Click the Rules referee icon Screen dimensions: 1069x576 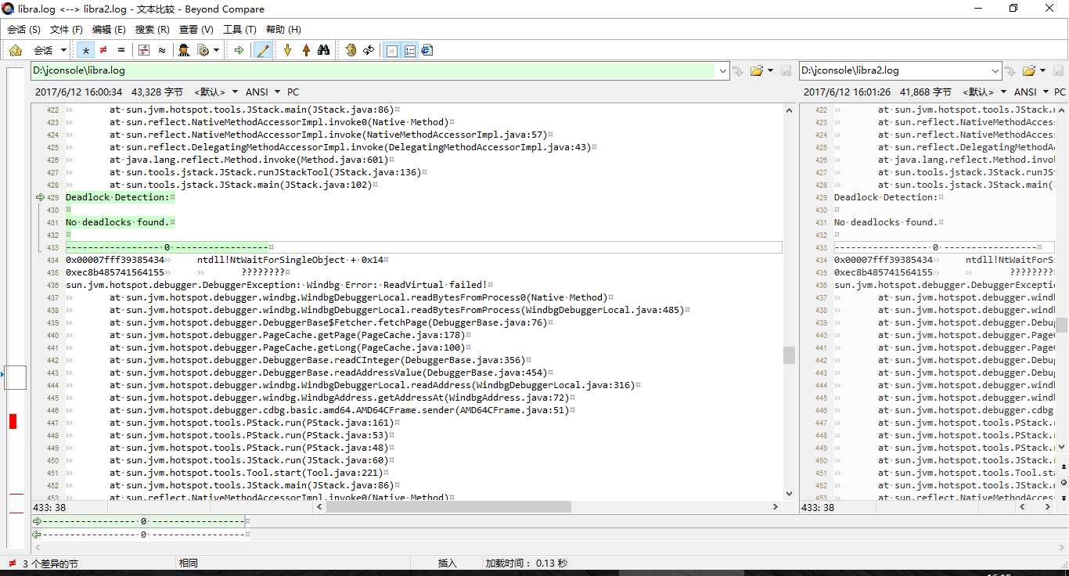[184, 50]
